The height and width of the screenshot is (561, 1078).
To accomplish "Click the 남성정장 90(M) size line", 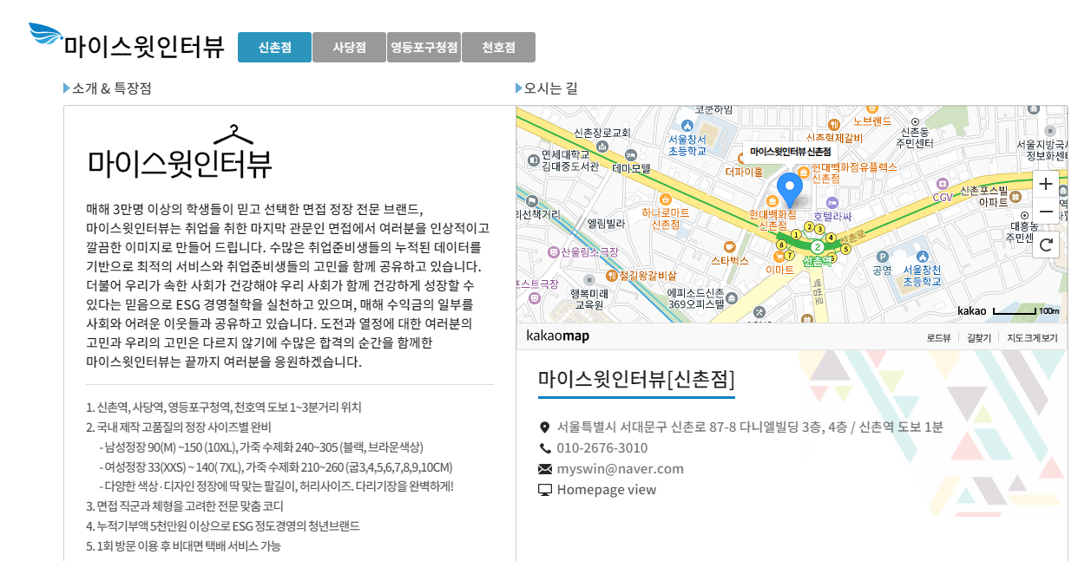I will coord(261,447).
